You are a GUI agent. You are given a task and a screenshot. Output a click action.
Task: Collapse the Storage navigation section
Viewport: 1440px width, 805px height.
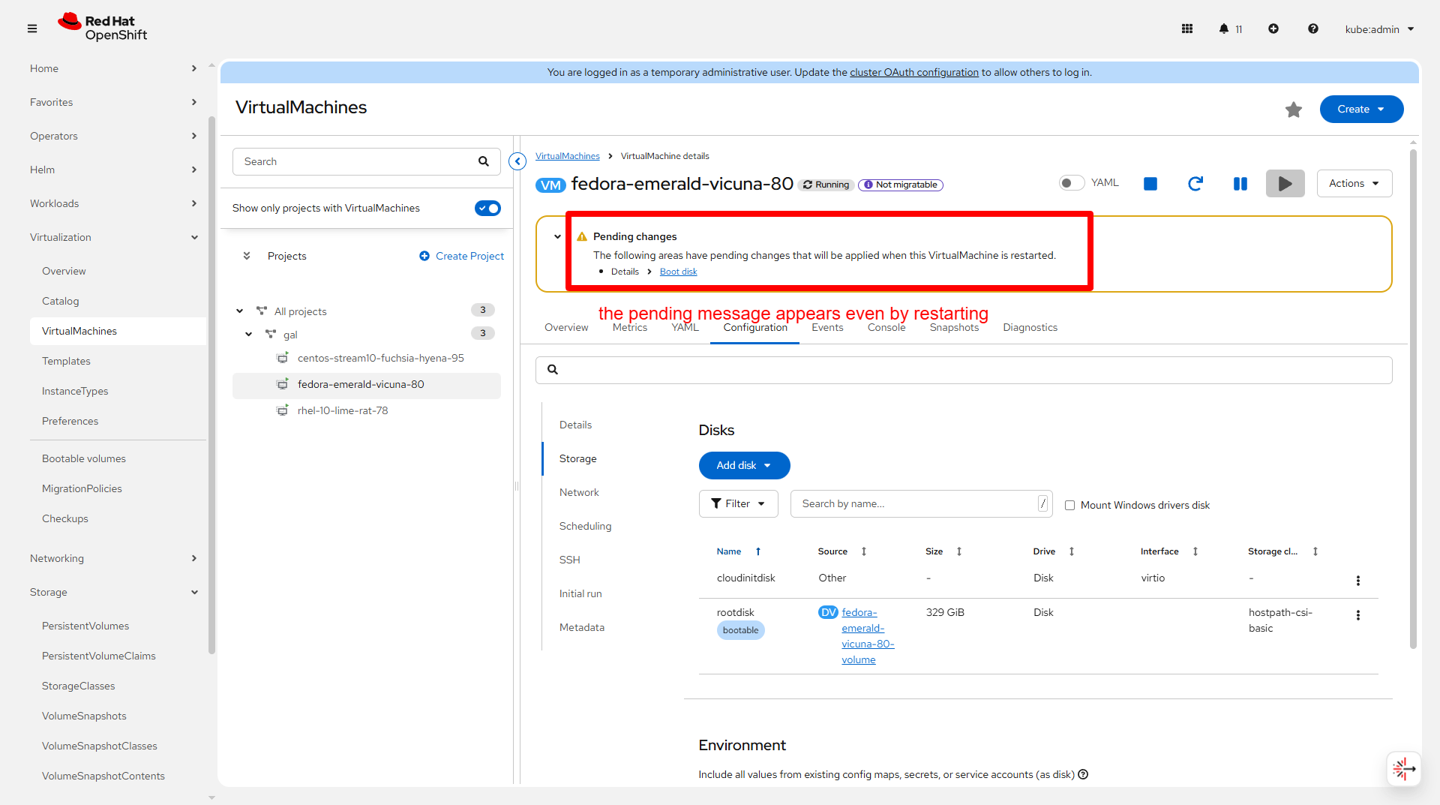[x=114, y=592]
